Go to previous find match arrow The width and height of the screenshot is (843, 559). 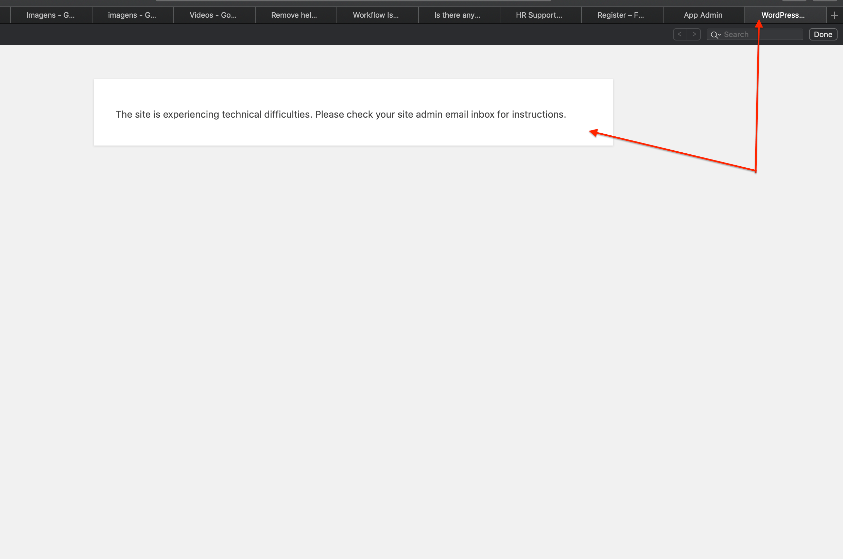coord(680,34)
